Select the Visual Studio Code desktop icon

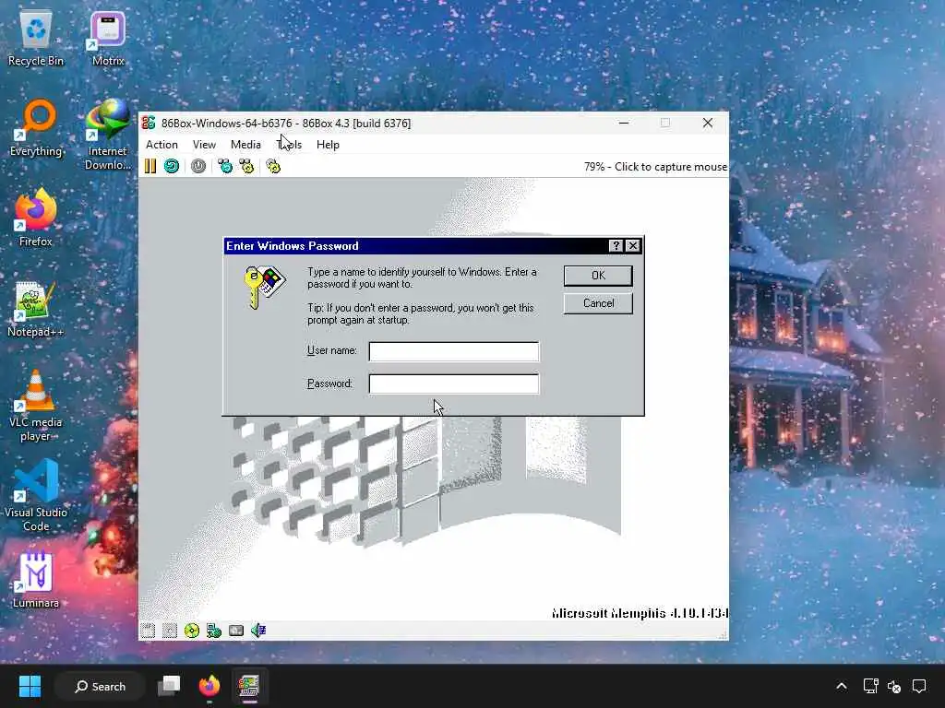(x=36, y=495)
